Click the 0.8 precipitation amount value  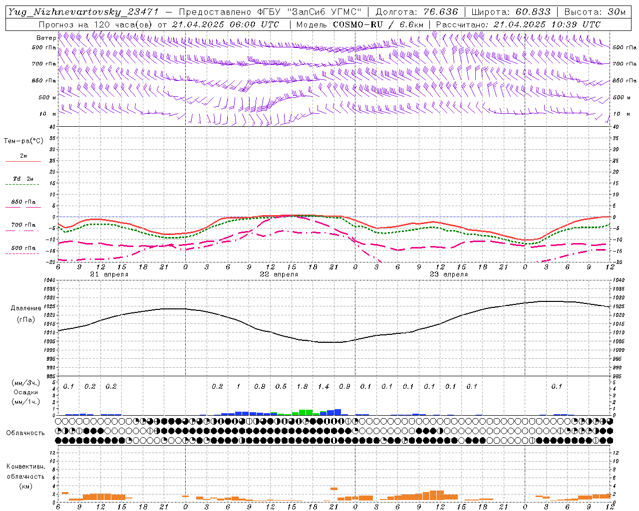point(260,386)
